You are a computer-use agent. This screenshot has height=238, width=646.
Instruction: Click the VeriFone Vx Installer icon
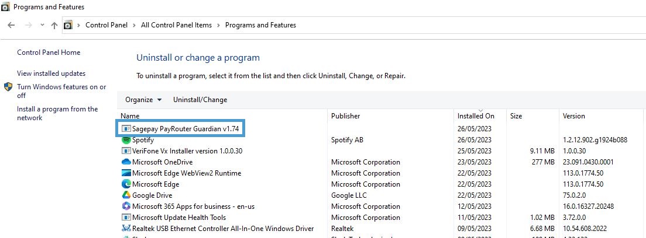126,151
